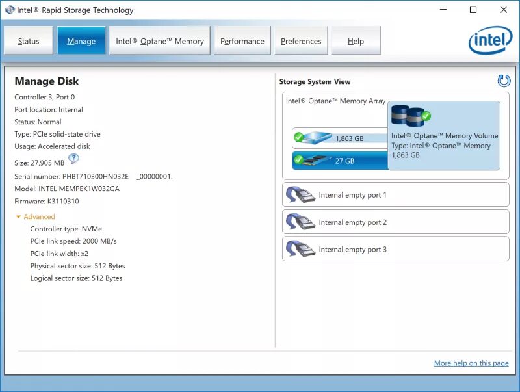Select the 1,863 GB disk drive

[340, 138]
